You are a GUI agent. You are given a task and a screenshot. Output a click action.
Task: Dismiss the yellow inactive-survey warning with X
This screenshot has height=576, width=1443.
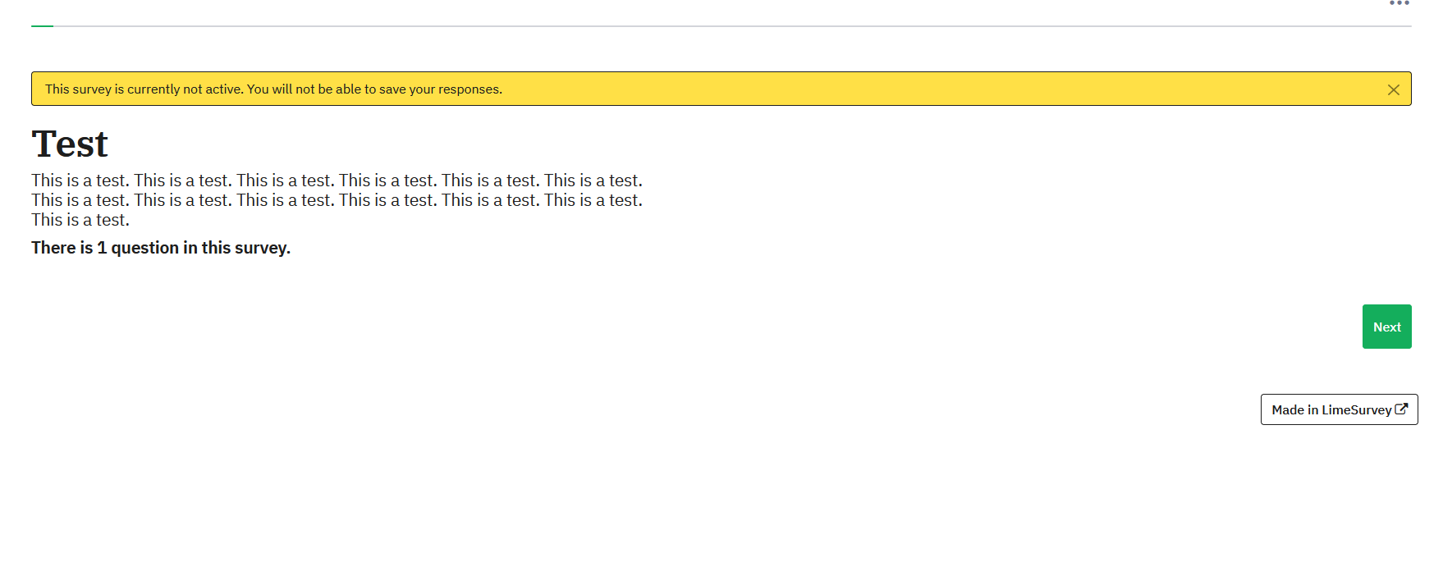[x=1393, y=89]
